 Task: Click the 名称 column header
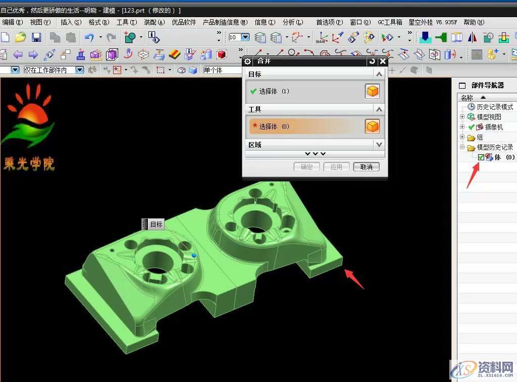tap(467, 97)
